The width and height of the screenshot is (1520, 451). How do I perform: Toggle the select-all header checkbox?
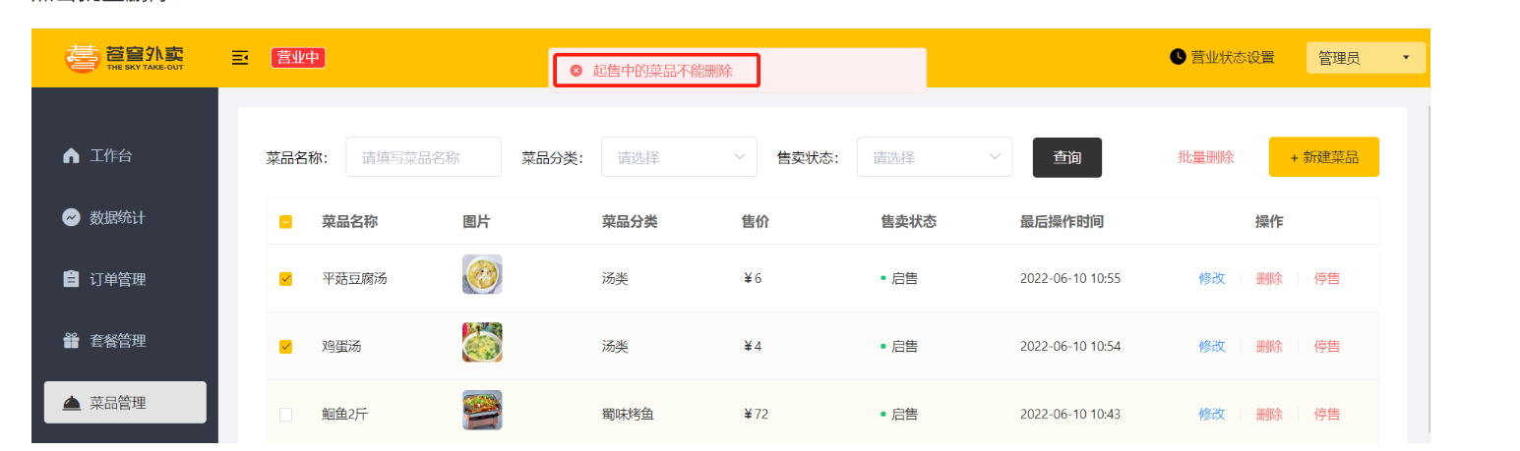click(x=286, y=222)
